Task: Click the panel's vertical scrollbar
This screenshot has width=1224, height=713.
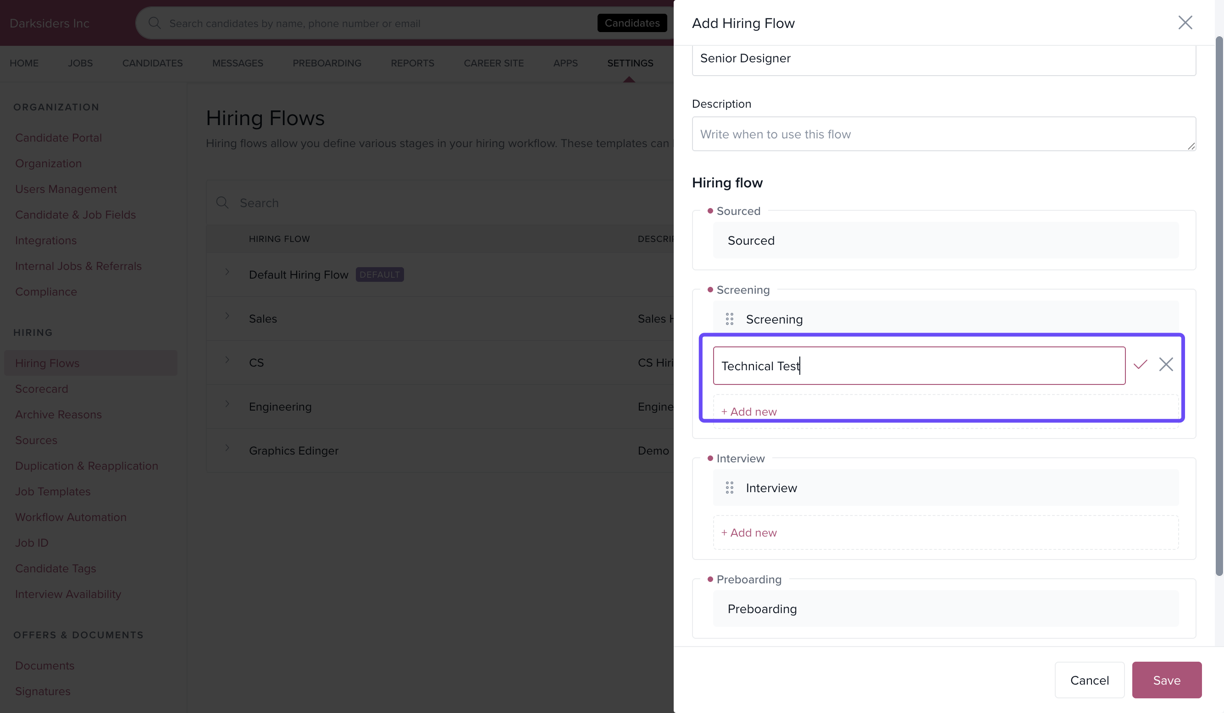Action: point(1218,306)
